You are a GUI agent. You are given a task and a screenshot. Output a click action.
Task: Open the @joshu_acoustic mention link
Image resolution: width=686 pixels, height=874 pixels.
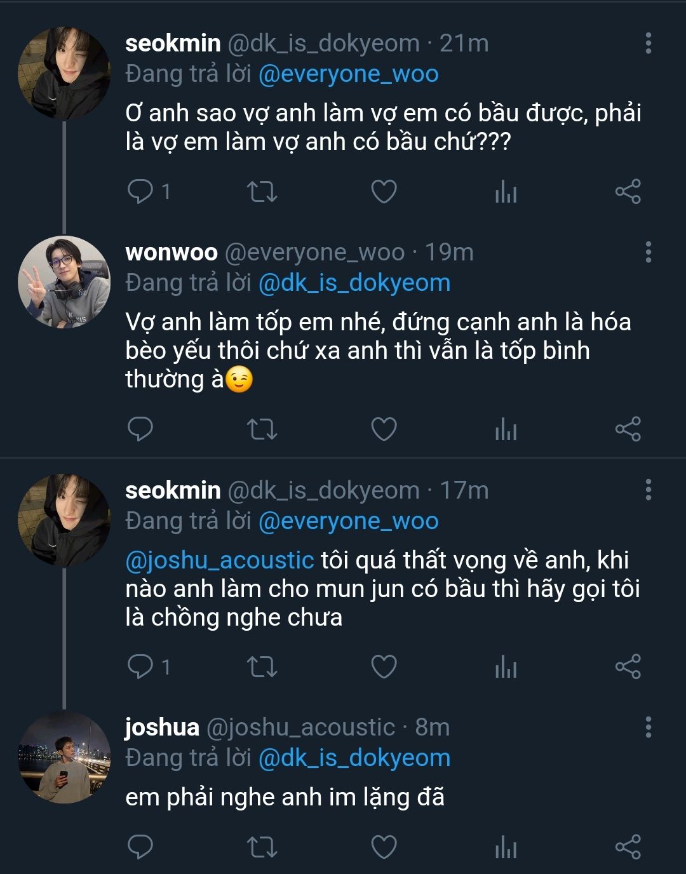coord(220,560)
